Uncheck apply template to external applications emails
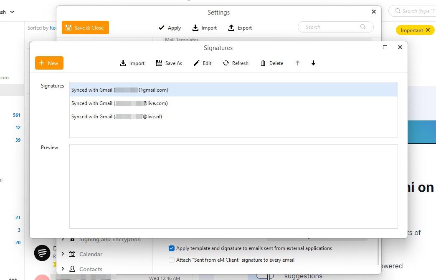This screenshot has width=436, height=280. (x=172, y=248)
